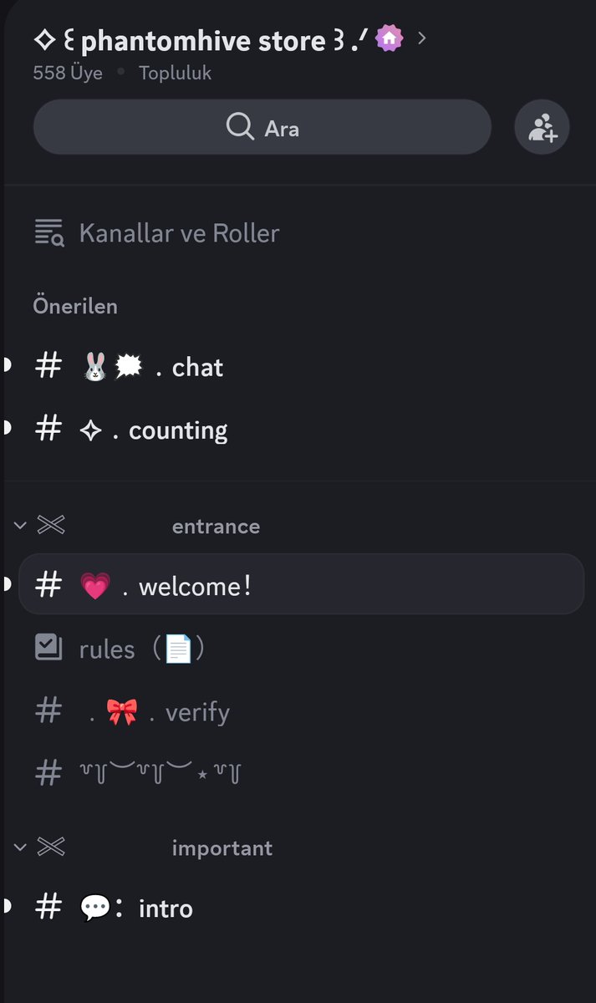Viewport: 596px width, 1003px height.
Task: Click the rules checklist channel icon
Action: [x=48, y=649]
